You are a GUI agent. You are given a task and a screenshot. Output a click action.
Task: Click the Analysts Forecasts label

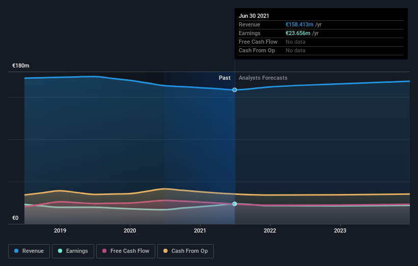263,78
